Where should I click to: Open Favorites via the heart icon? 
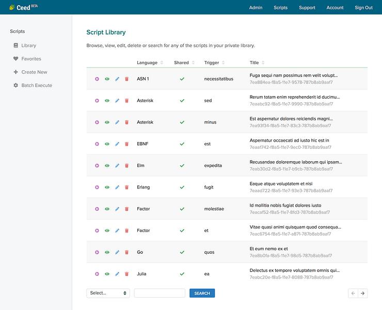click(x=16, y=58)
